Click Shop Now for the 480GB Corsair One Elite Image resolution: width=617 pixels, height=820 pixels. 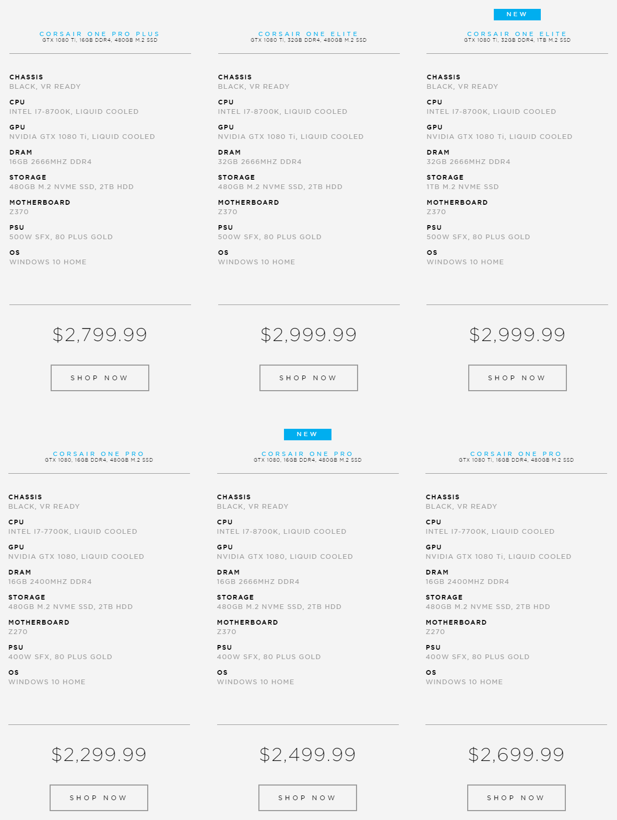tap(308, 378)
